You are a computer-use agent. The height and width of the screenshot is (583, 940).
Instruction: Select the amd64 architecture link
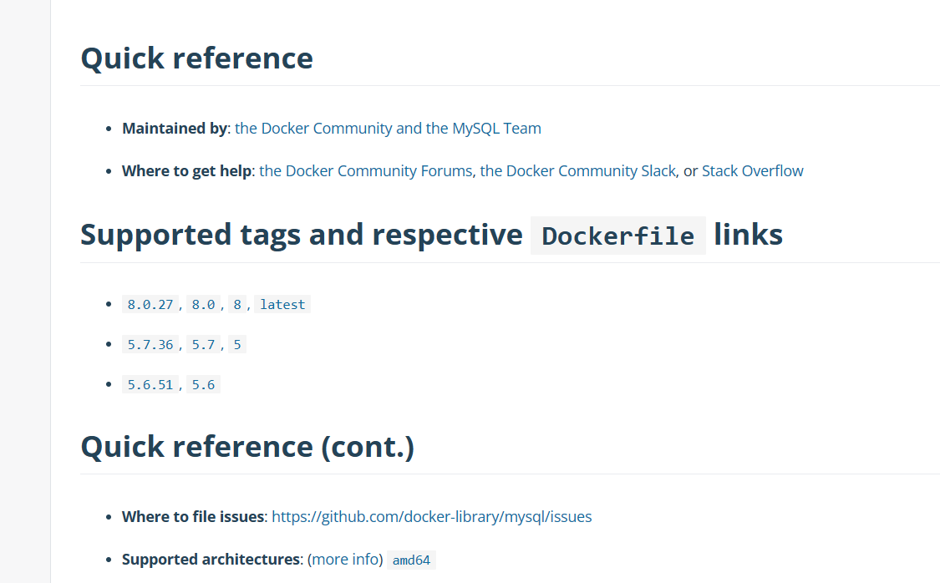pyautogui.click(x=411, y=560)
